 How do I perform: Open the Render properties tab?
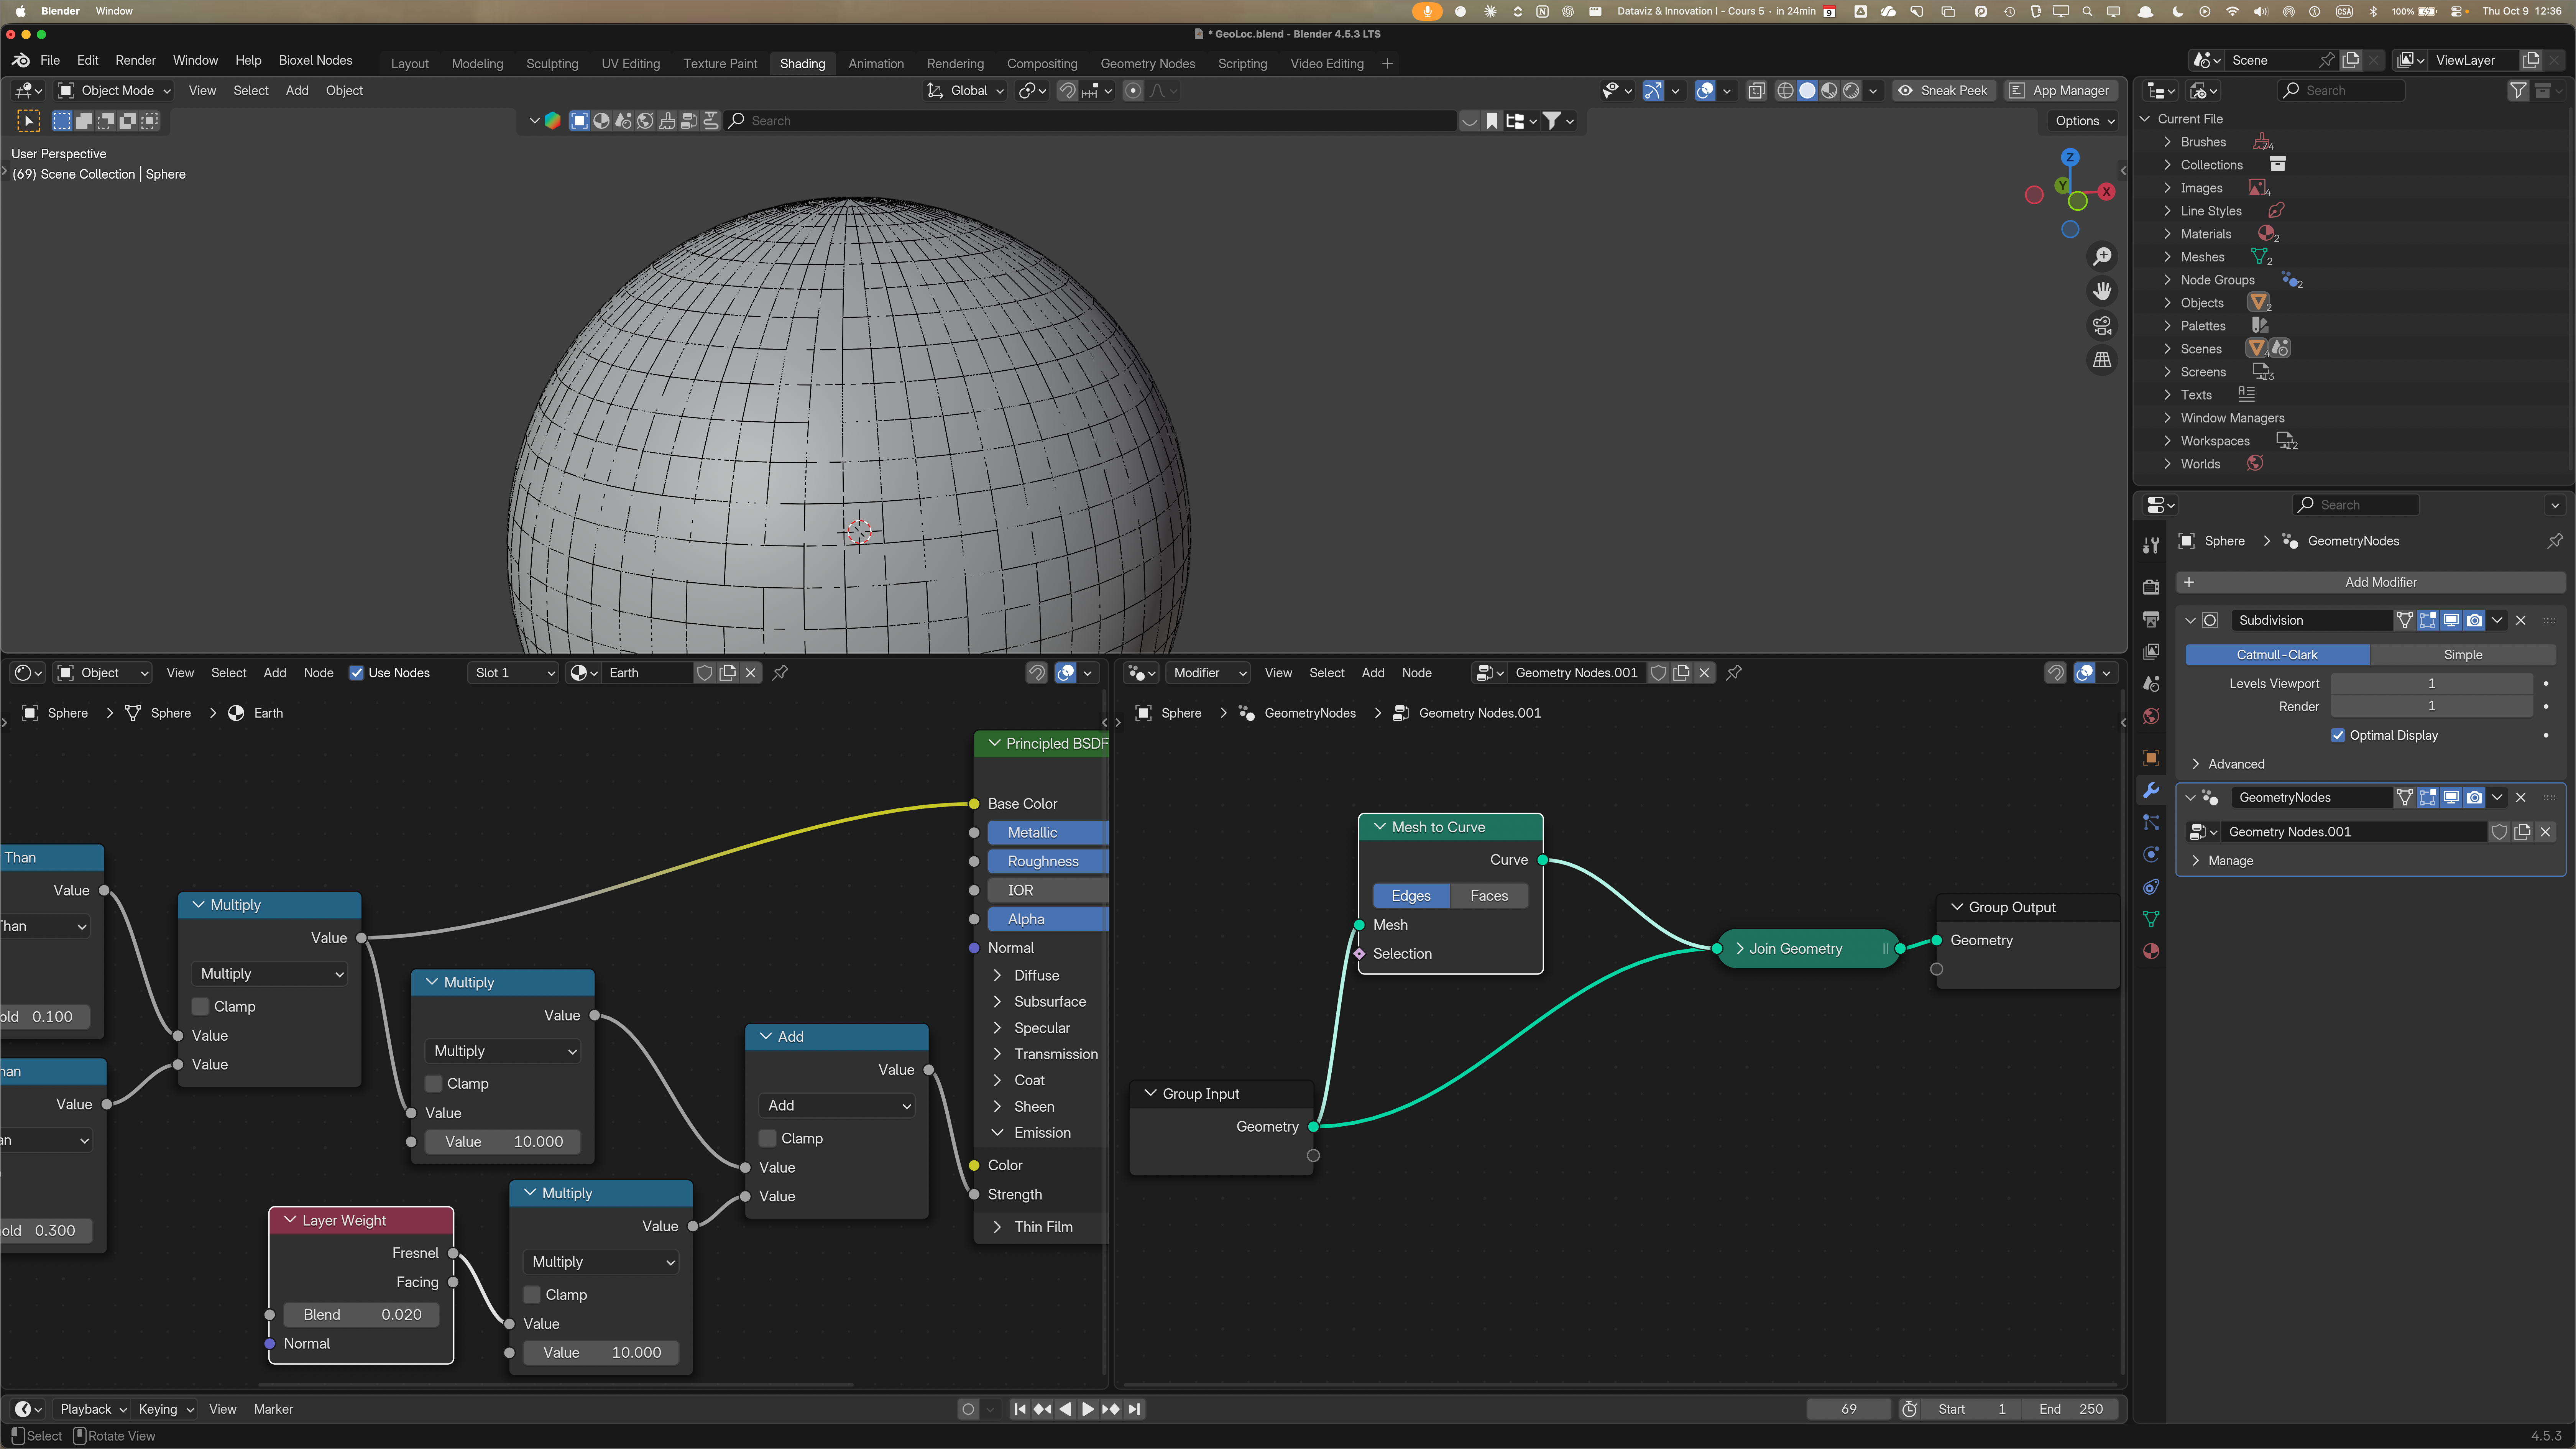[2151, 587]
